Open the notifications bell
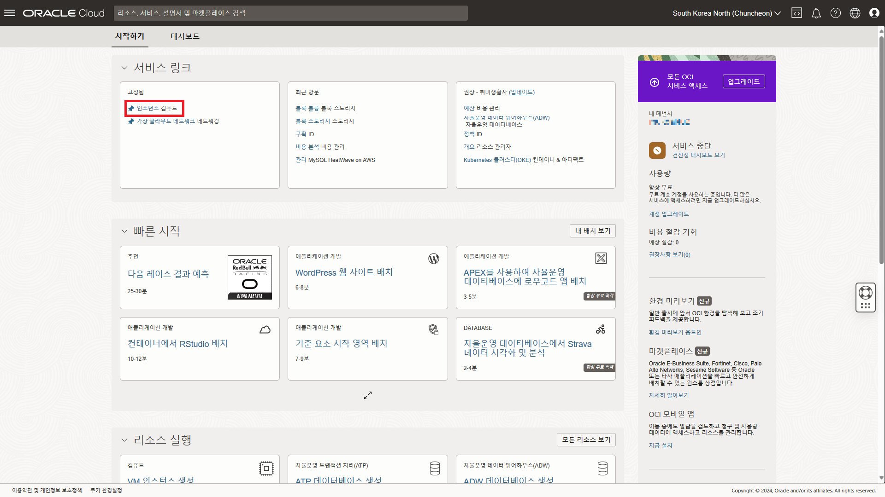The width and height of the screenshot is (885, 497). pyautogui.click(x=816, y=13)
